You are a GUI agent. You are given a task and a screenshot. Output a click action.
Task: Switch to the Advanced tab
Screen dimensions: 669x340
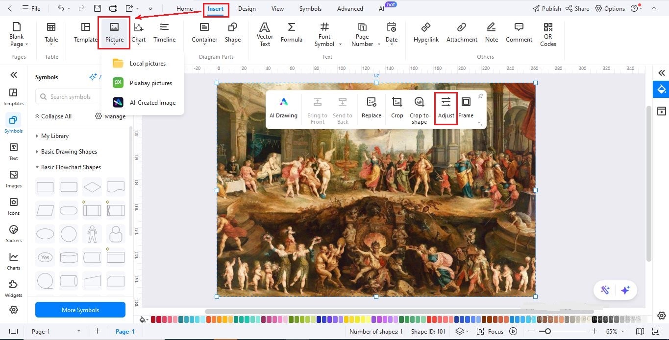point(350,8)
